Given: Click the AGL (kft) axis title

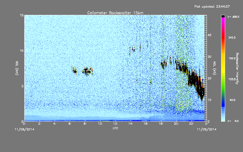Looking at the screenshot, I should (214, 68).
